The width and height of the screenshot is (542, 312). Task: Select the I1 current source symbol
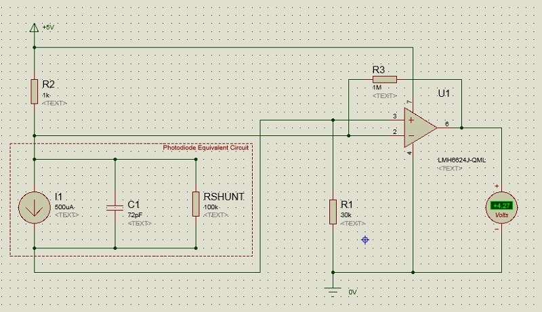34,205
